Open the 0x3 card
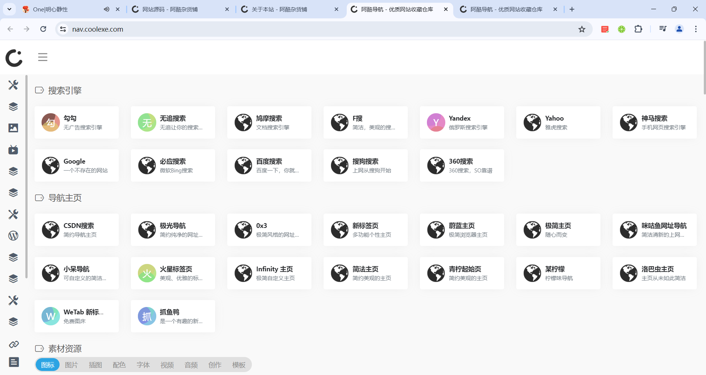706x375 pixels. tap(269, 230)
